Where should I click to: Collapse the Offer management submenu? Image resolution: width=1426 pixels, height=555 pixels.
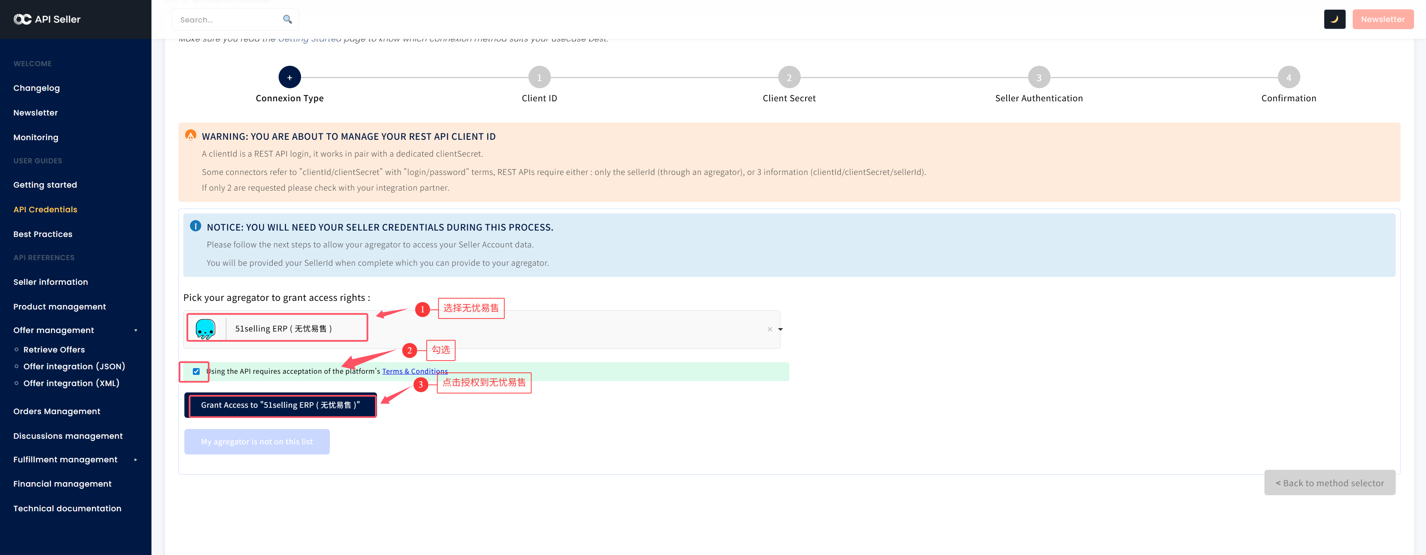tap(136, 330)
